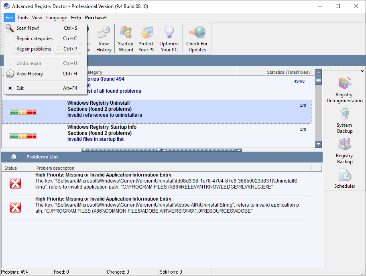This screenshot has width=366, height=276.
Task: Click the Uninstall Sections severity color bar
Action: point(23,112)
